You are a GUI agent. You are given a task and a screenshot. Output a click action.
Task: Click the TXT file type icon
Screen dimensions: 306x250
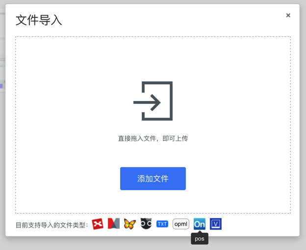click(x=162, y=224)
